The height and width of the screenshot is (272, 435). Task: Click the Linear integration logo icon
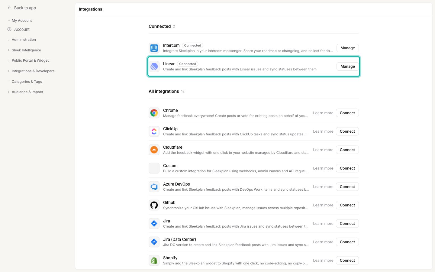coord(154,66)
